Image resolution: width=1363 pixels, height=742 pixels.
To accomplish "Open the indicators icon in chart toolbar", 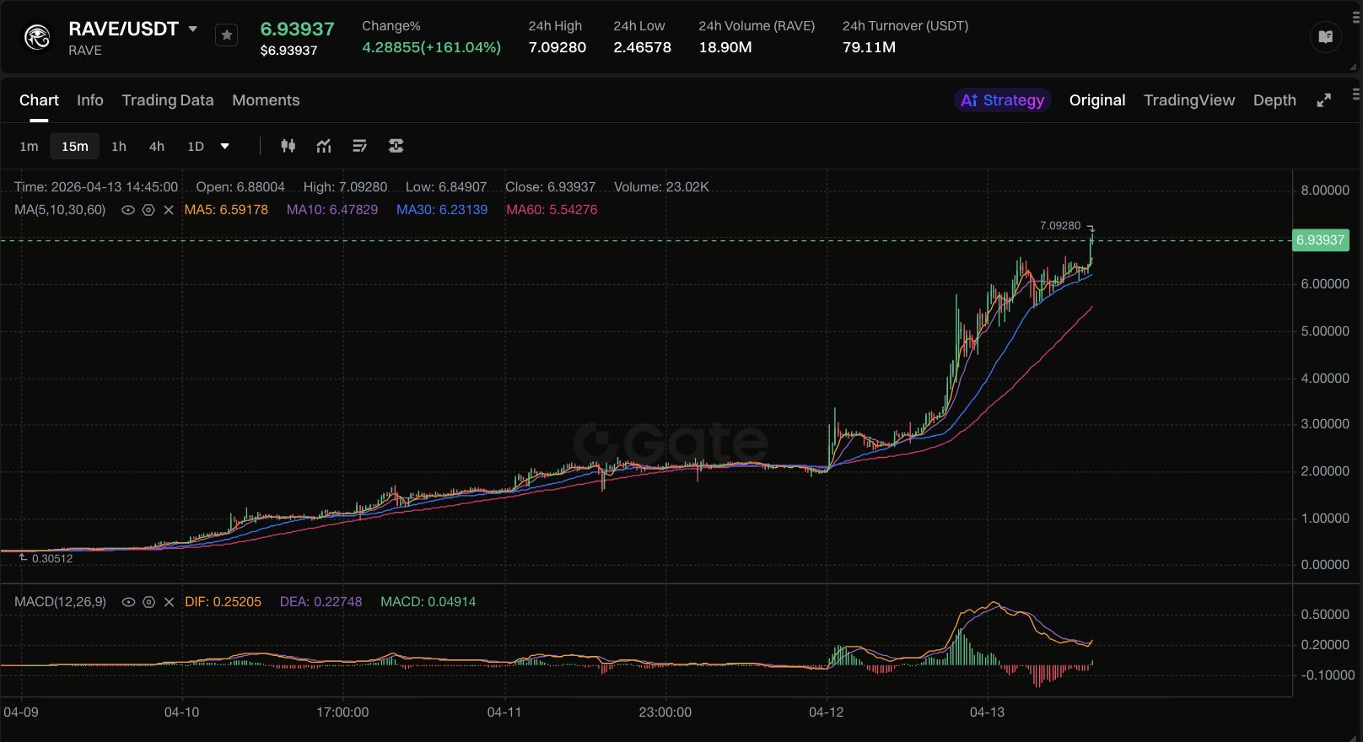I will click(x=324, y=146).
